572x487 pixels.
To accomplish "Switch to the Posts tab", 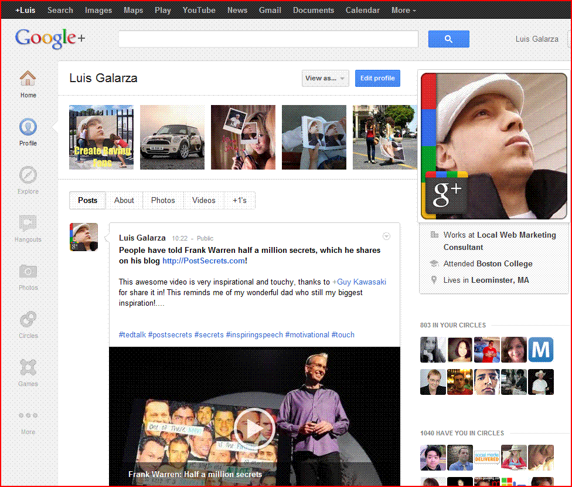I will point(87,200).
